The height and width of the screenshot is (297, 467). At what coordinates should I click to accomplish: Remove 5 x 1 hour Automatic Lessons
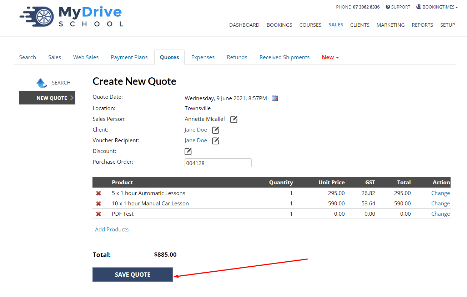(x=99, y=193)
